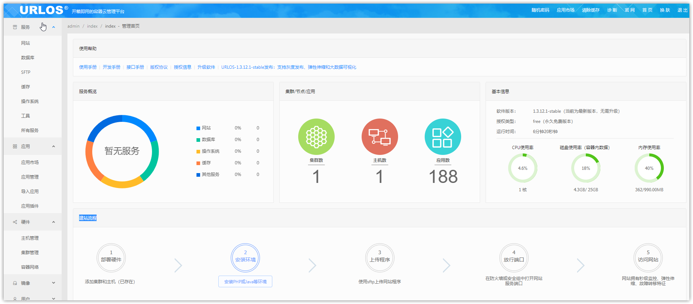Click 安装PHP或Java等环境 button
The width and height of the screenshot is (693, 304).
[245, 281]
